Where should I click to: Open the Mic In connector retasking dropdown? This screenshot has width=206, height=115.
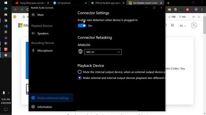[103, 52]
